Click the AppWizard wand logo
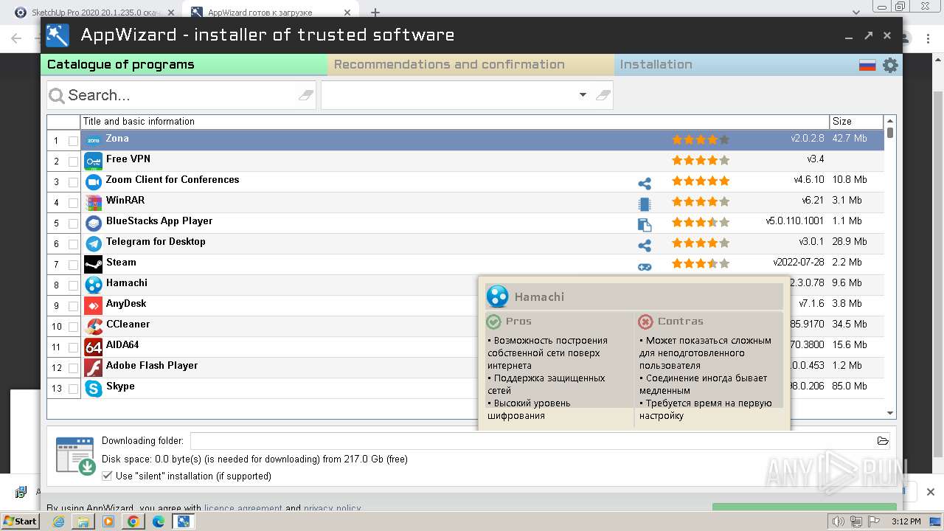The height and width of the screenshot is (531, 944). tap(57, 35)
